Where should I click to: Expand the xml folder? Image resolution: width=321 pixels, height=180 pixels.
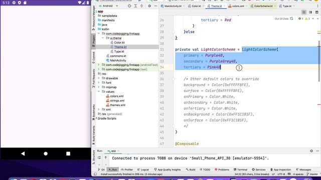click(x=99, y=109)
